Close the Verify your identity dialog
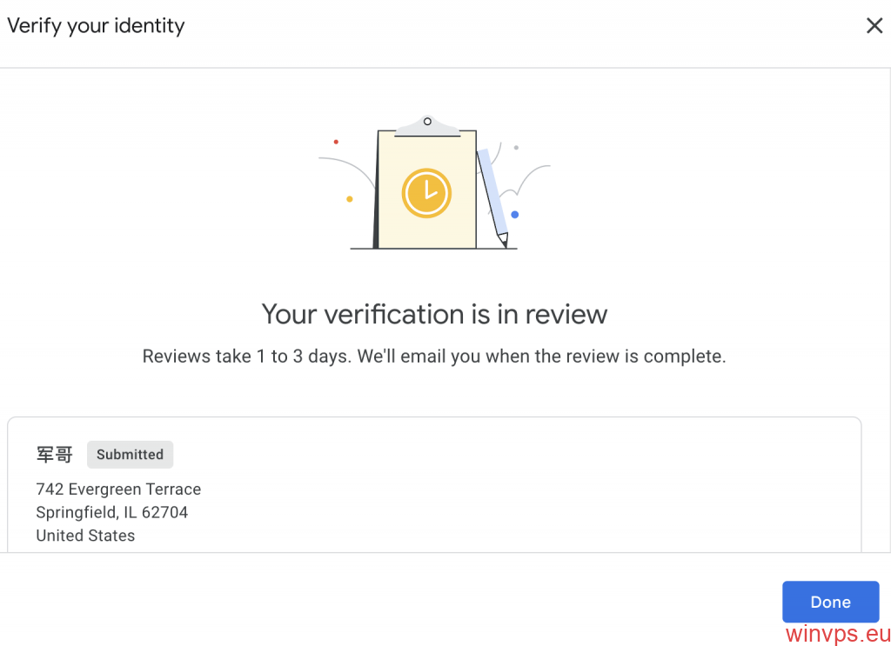The image size is (891, 646). pyautogui.click(x=874, y=26)
